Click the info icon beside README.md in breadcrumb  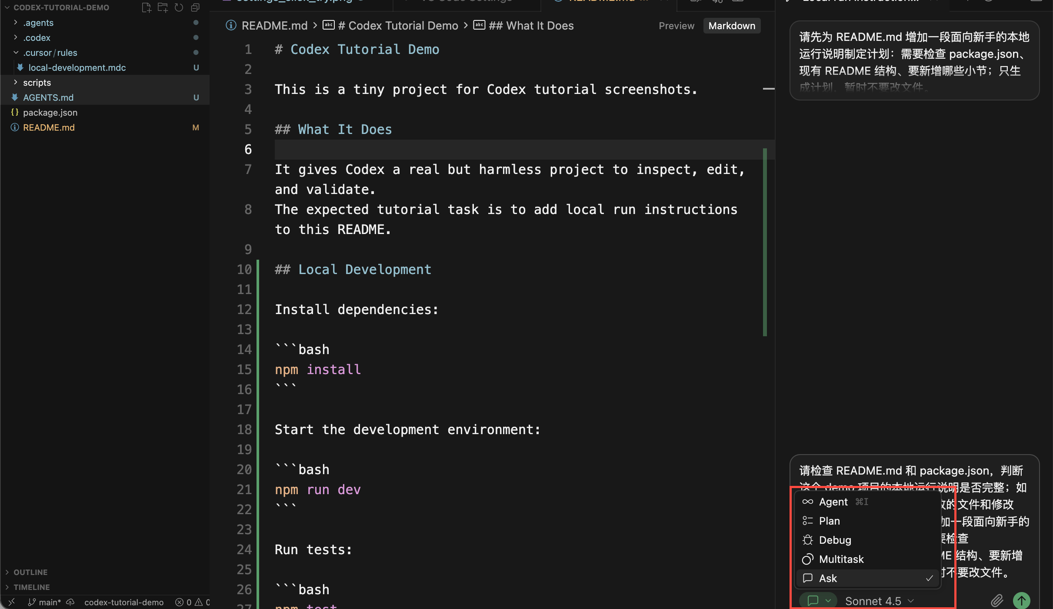[231, 26]
